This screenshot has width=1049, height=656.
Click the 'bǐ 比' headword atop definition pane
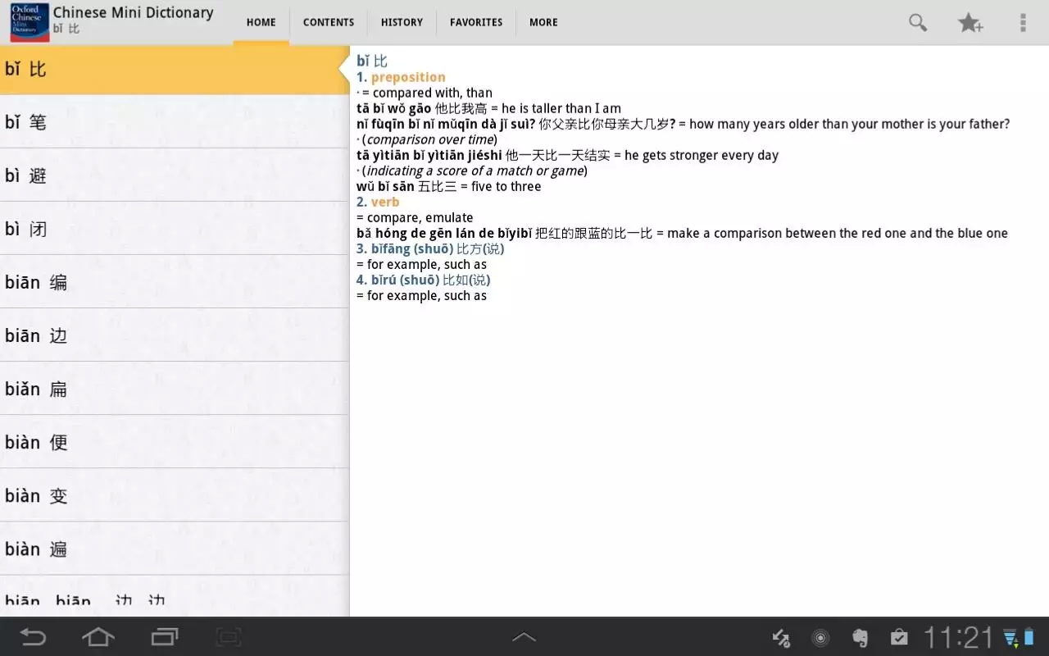coord(372,61)
